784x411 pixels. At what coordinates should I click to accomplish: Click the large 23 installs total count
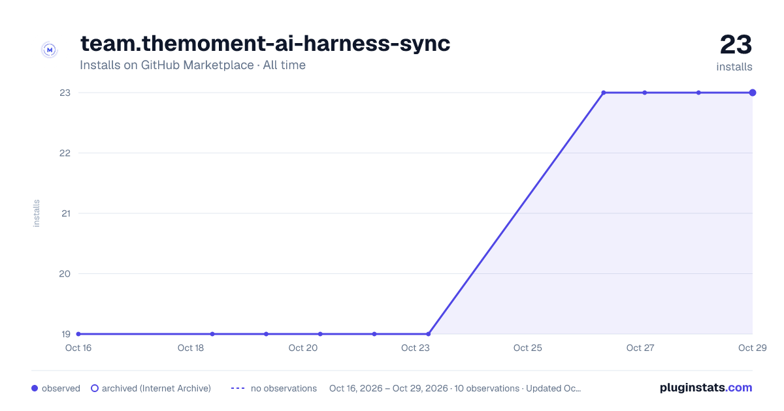tap(736, 45)
